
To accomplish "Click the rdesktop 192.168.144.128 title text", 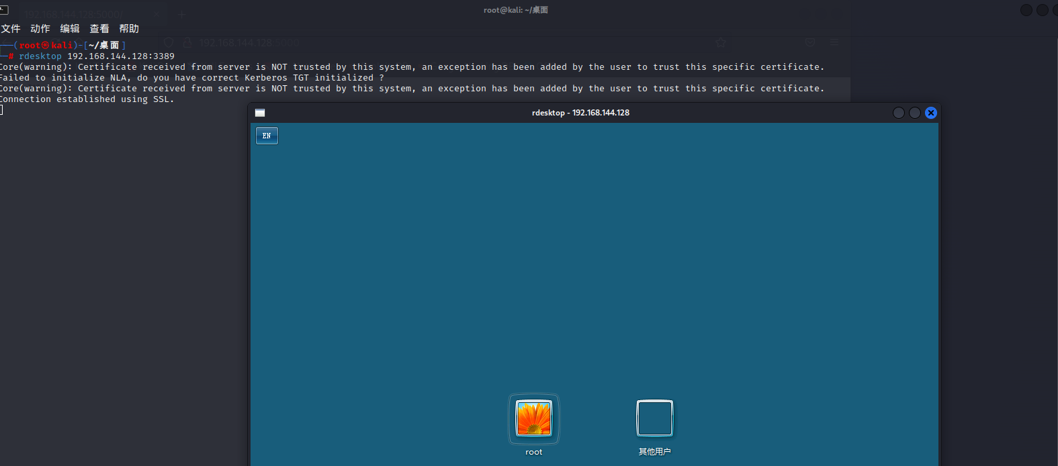I will pyautogui.click(x=580, y=113).
